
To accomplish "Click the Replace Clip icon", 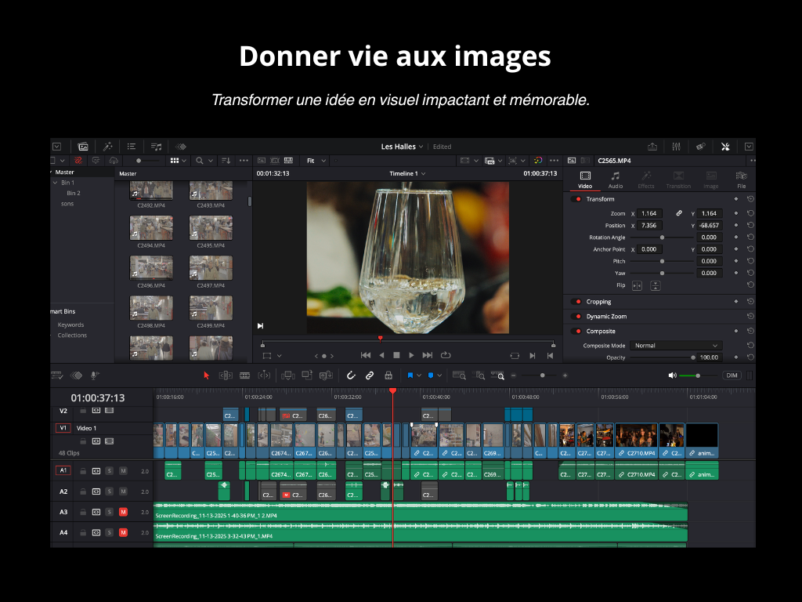I will (x=326, y=375).
